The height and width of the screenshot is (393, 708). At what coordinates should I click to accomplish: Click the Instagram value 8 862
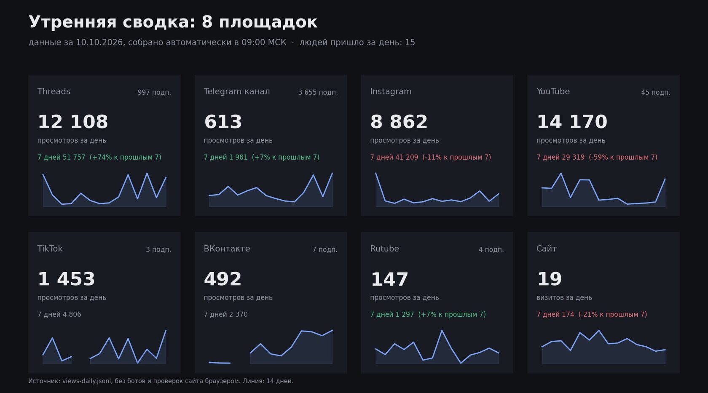click(x=399, y=122)
